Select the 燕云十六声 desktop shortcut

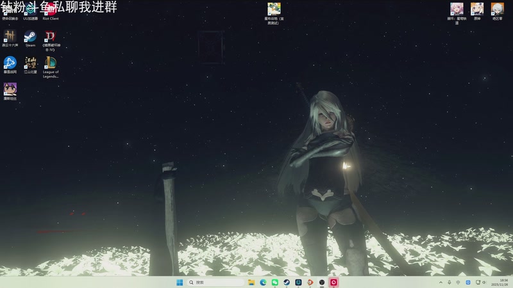(x=10, y=38)
